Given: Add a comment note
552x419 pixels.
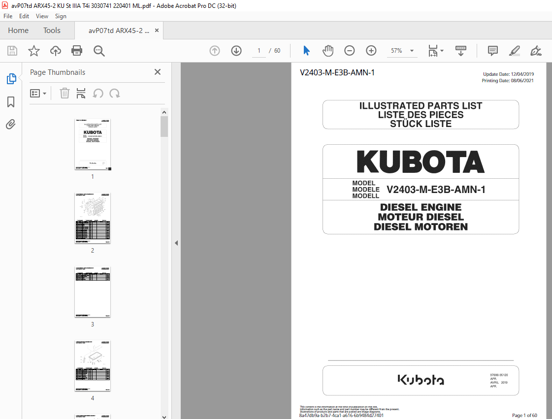Looking at the screenshot, I should point(493,51).
